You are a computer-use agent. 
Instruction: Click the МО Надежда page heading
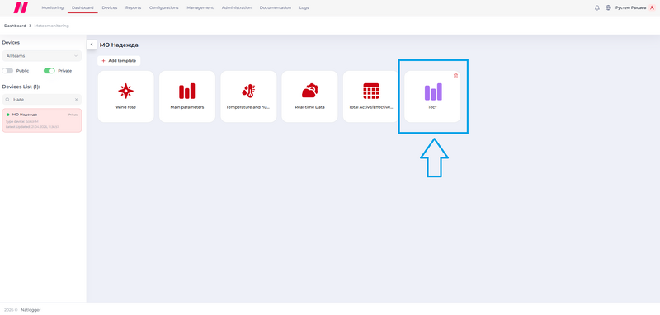coord(119,45)
